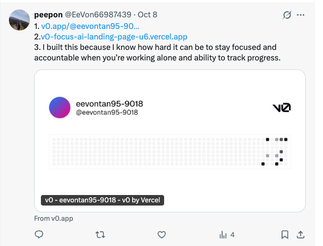Click the display name peepon
Image resolution: width=323 pixels, height=246 pixels.
pyautogui.click(x=48, y=15)
